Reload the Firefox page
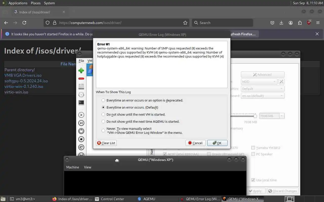The width and height of the screenshot is (324, 202). click(x=24, y=23)
